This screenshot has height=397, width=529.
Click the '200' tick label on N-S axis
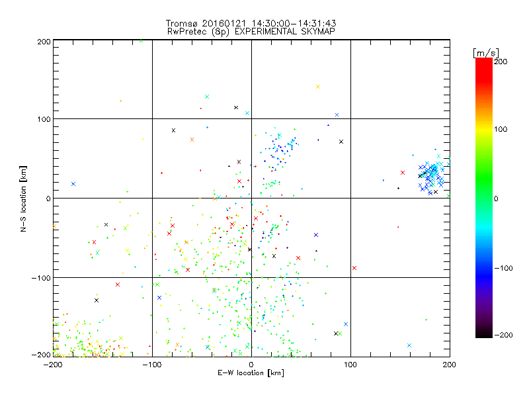coord(44,42)
